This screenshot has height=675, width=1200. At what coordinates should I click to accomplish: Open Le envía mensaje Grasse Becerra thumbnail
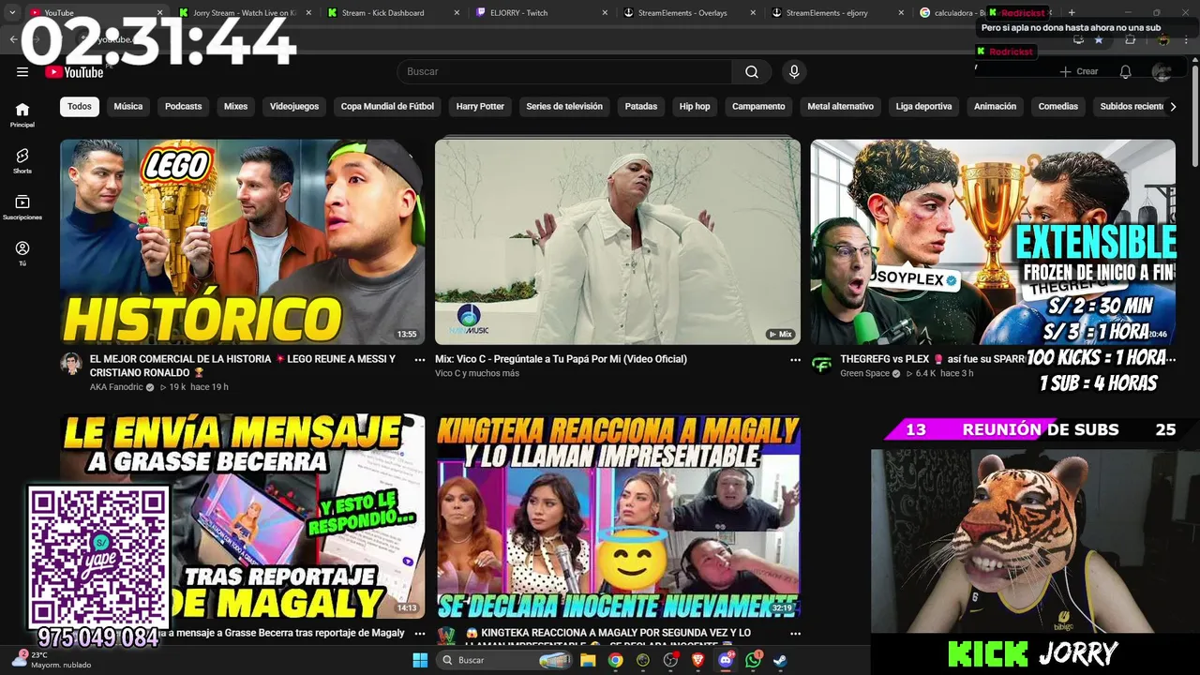click(243, 517)
